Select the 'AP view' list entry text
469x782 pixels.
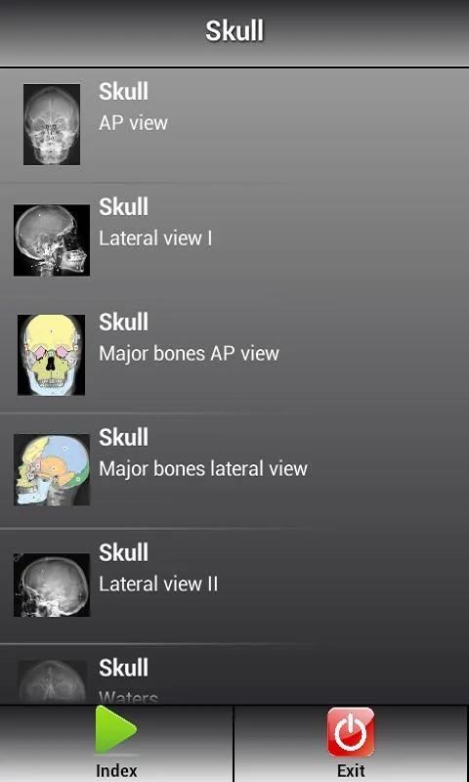[x=133, y=123]
